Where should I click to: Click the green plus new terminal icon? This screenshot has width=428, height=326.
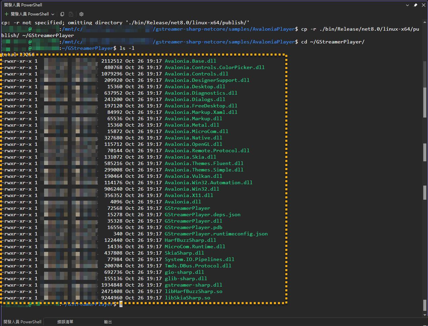pyautogui.click(x=6, y=14)
